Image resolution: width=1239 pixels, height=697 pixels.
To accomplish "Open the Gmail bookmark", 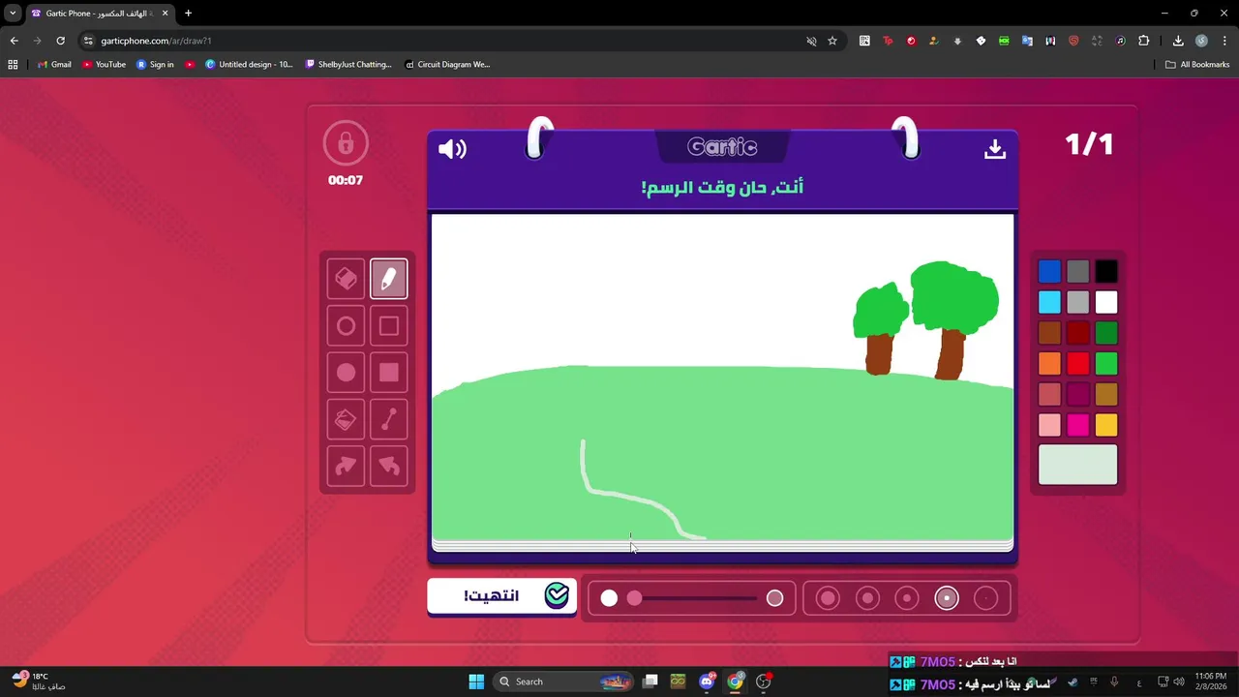I will (x=54, y=65).
